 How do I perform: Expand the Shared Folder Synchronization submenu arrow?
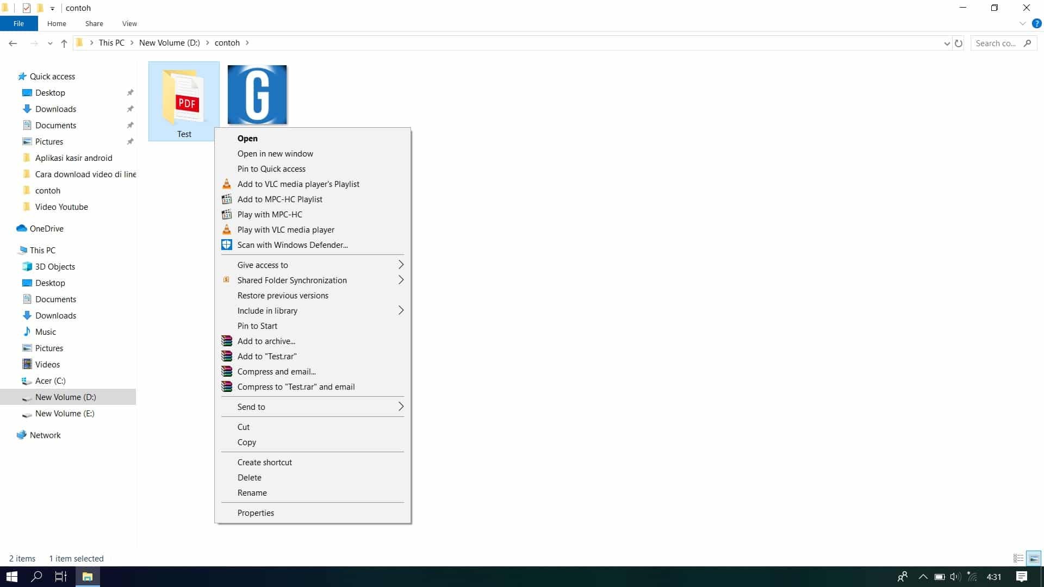[401, 280]
